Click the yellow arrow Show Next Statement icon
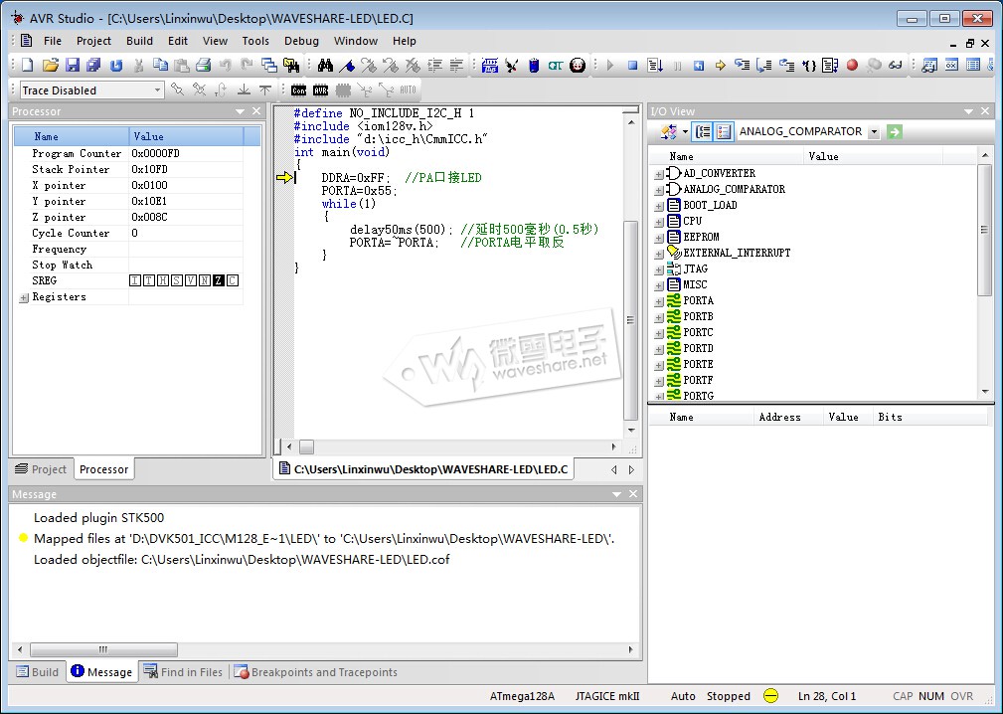Screen dimensions: 1003x714 [x=720, y=66]
